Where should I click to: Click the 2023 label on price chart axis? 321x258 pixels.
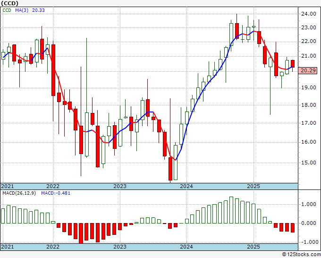tap(120, 186)
